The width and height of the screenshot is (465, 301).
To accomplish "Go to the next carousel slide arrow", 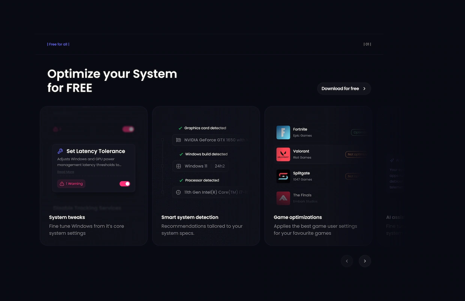I will point(364,261).
